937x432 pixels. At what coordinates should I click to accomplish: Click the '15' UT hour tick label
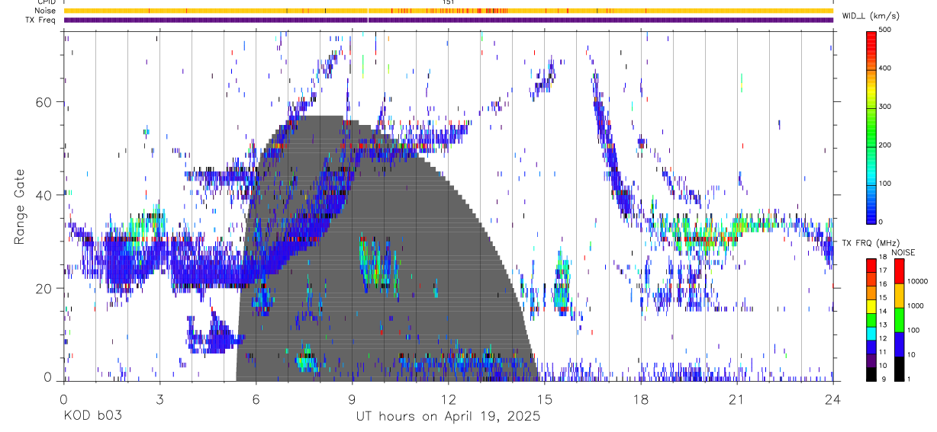(545, 398)
